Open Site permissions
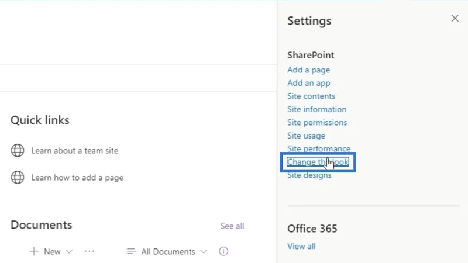Screen dimensions: 468x263 tap(317, 122)
